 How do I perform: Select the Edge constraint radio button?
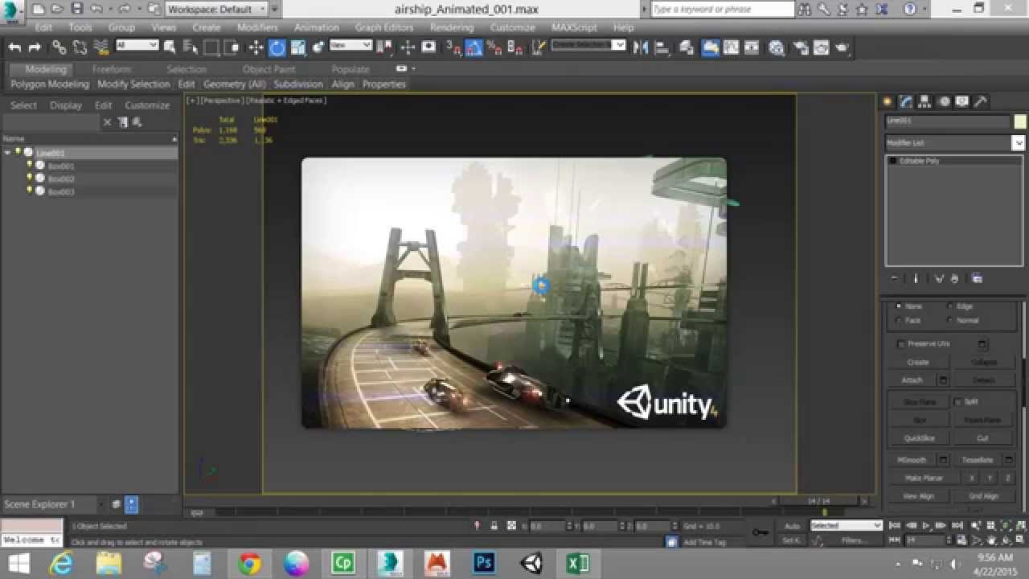point(949,306)
